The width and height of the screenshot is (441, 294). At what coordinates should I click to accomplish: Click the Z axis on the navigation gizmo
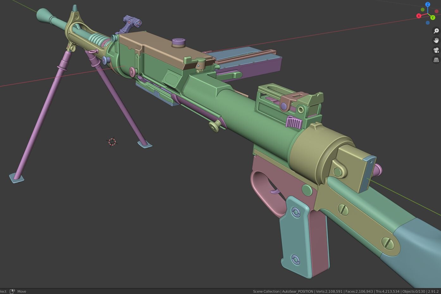(x=428, y=4)
